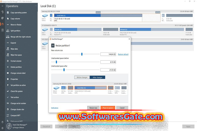Choose Split partition operation
Image resolution: width=197 pixels, height=131 pixels.
point(15,31)
